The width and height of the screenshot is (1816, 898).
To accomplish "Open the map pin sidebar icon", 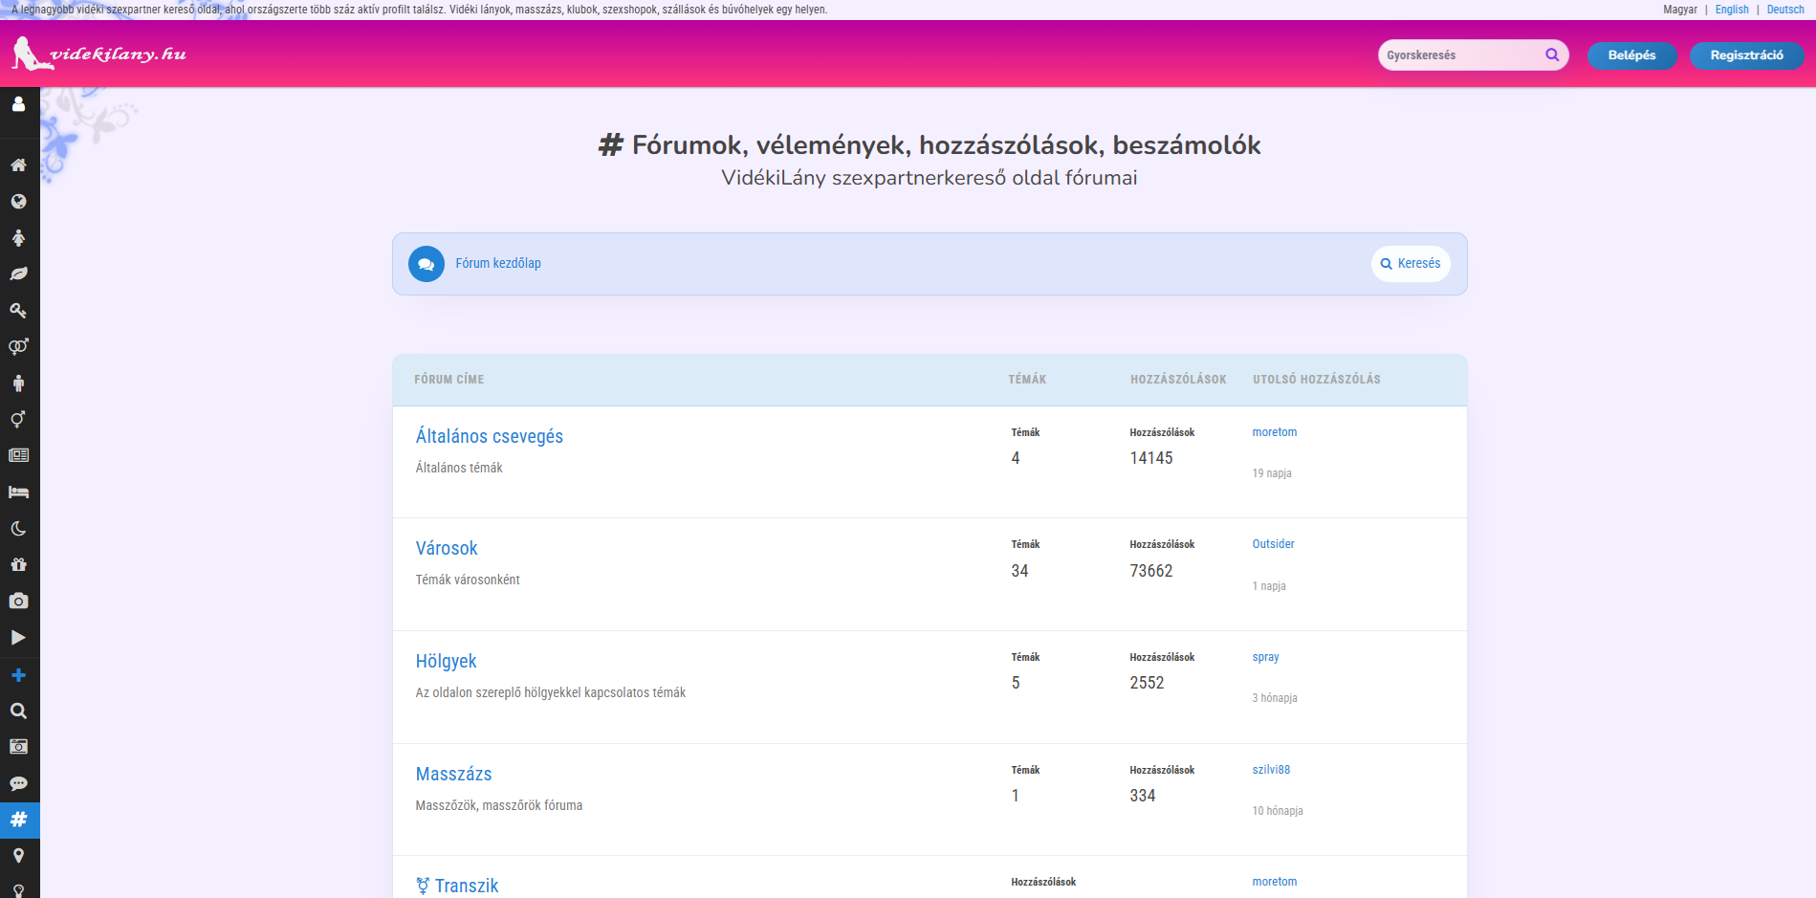I will [18, 856].
